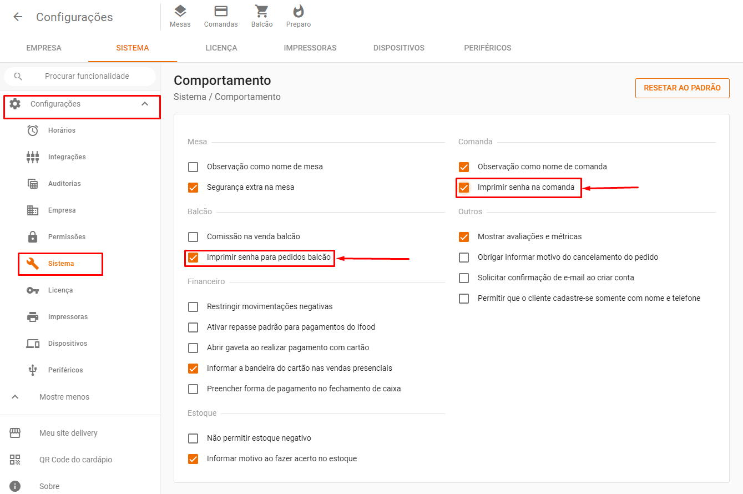Collapse the Configurações sidebar section
Viewport: 743px width, 494px height.
[145, 104]
